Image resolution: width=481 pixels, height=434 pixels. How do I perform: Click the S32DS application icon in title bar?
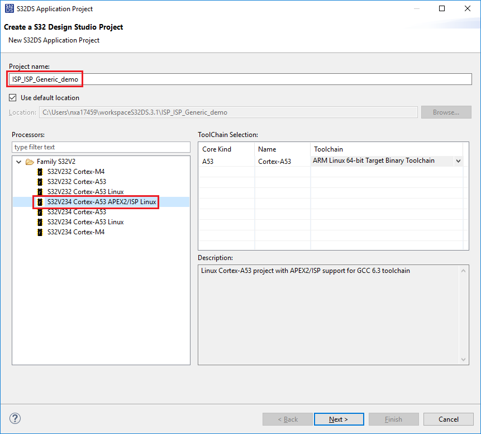coord(9,8)
